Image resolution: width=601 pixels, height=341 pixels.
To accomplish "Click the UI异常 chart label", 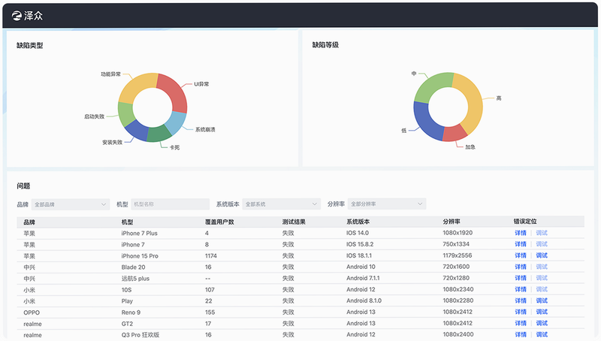I will coord(201,84).
